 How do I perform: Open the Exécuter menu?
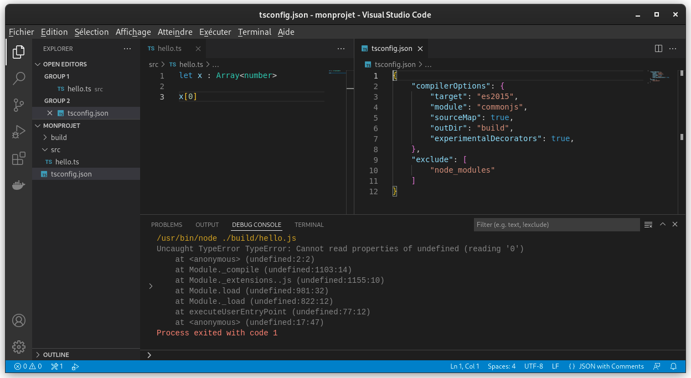point(215,32)
